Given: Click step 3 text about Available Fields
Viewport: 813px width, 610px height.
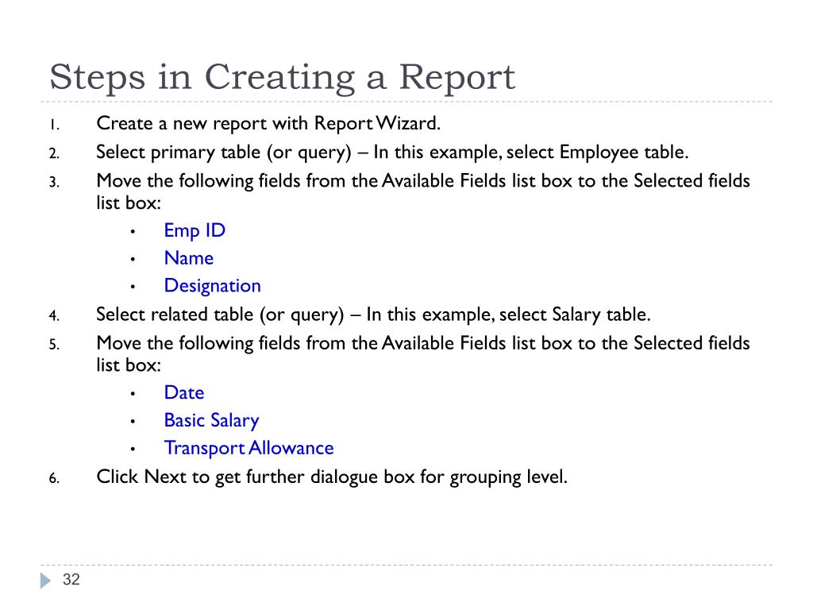Looking at the screenshot, I should (x=423, y=191).
